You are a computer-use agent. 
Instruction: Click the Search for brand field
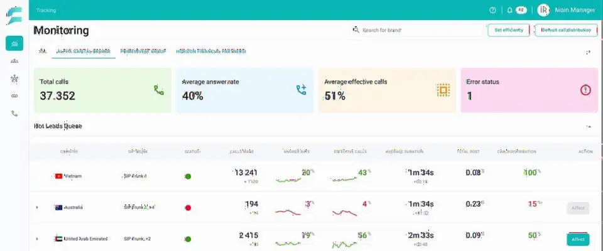click(417, 30)
